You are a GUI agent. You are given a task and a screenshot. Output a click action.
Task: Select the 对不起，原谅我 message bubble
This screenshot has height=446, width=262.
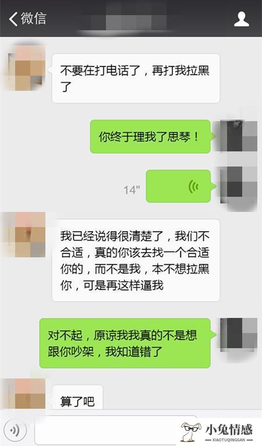pos(128,344)
